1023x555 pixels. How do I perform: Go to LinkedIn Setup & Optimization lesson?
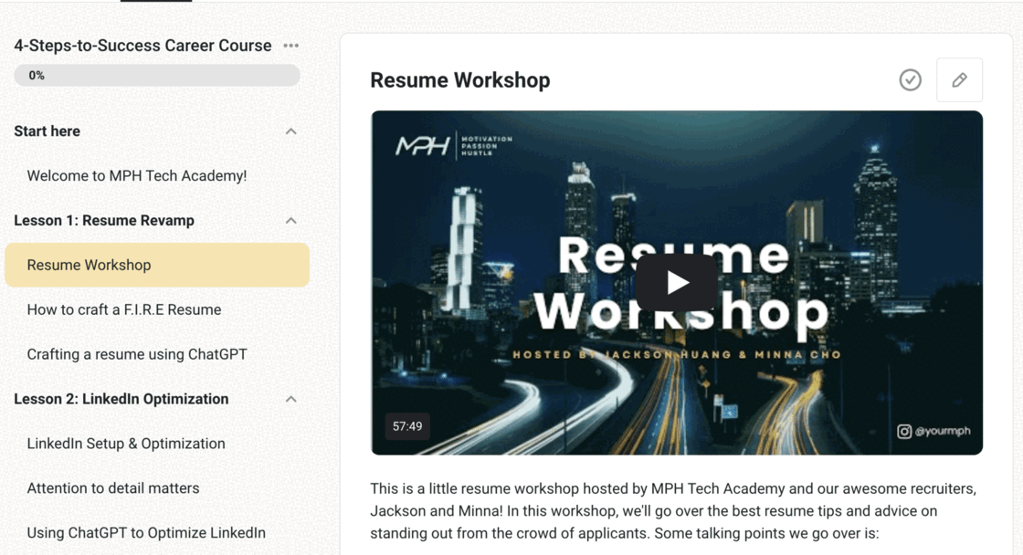tap(126, 444)
